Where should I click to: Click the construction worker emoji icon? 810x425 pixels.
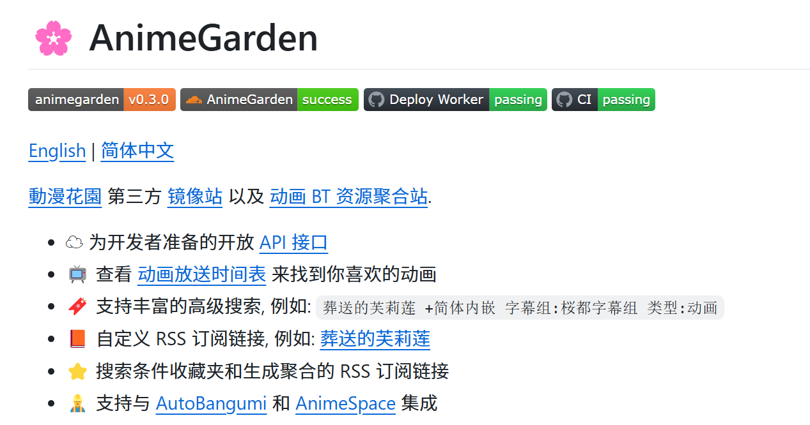(77, 404)
